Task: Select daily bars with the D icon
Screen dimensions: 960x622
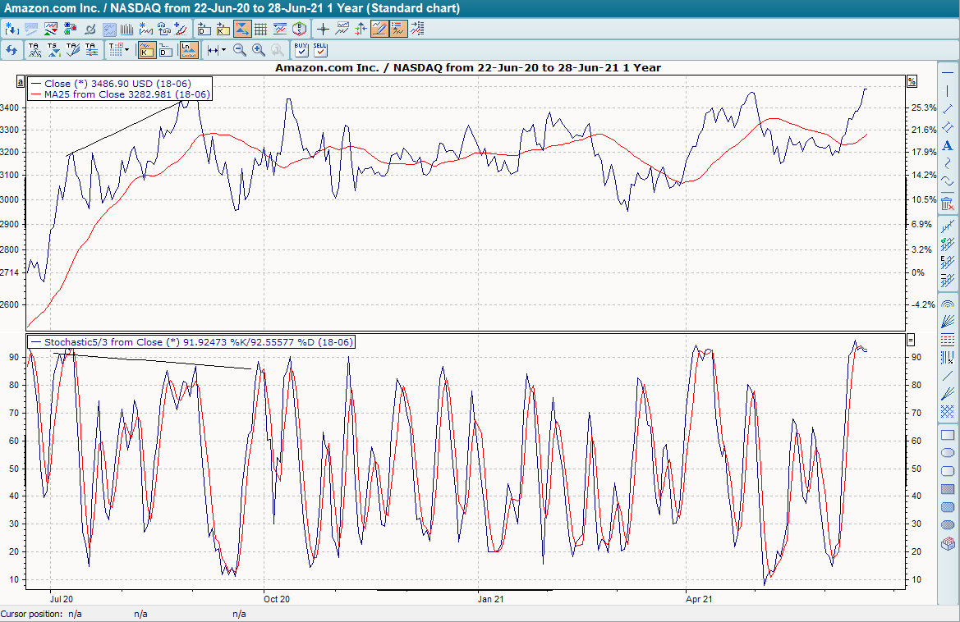Action: (x=164, y=49)
